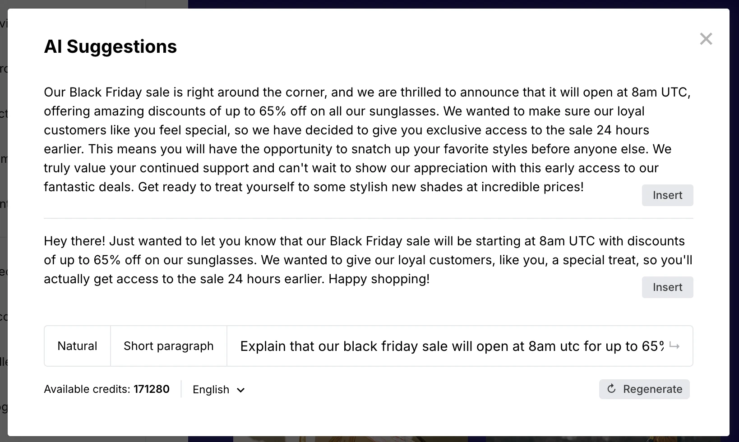
Task: Submit the prompt with the arrow icon
Action: tap(674, 346)
